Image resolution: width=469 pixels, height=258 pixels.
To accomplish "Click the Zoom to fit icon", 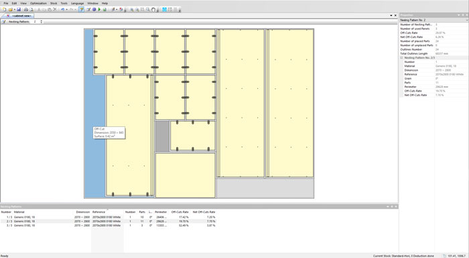I will tap(142, 9).
